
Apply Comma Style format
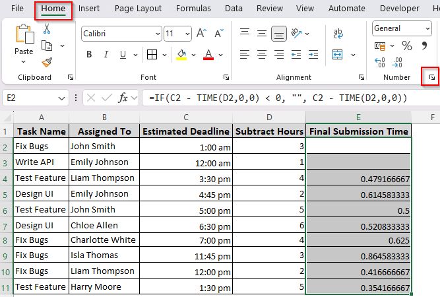(x=424, y=46)
